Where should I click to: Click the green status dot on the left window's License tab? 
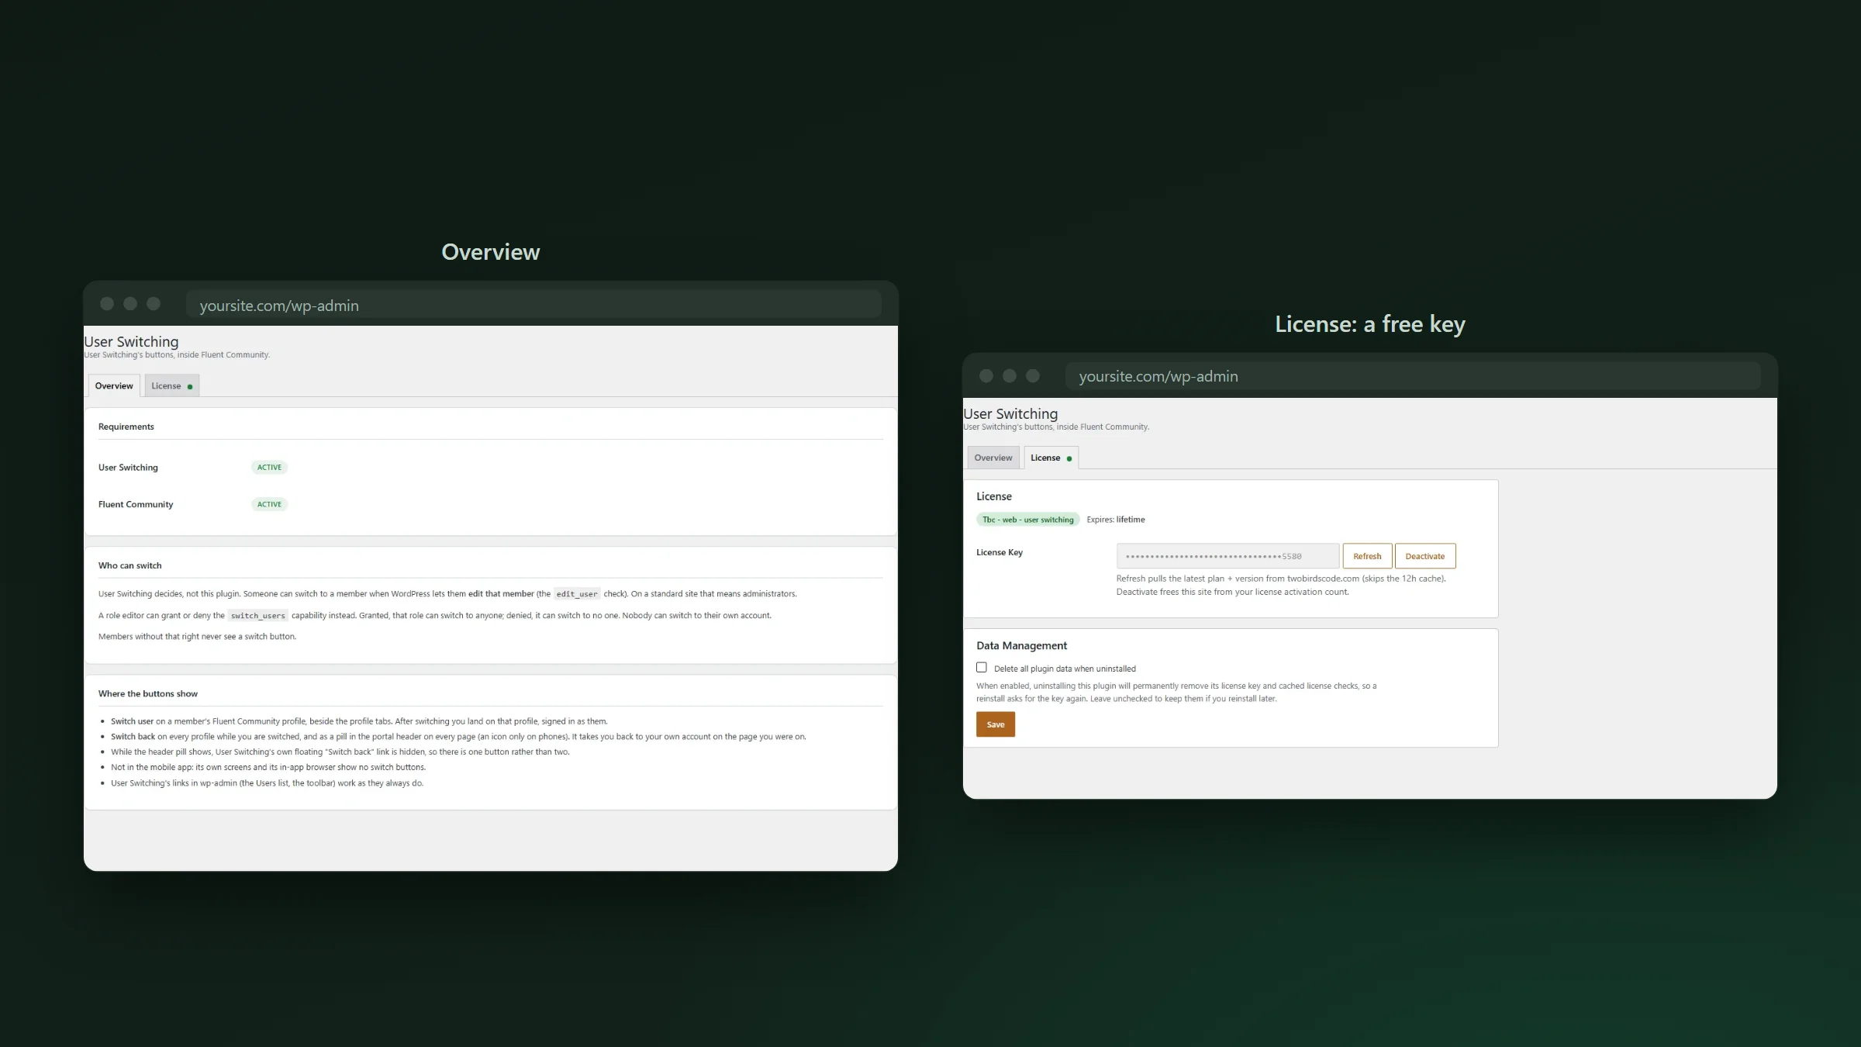point(190,386)
